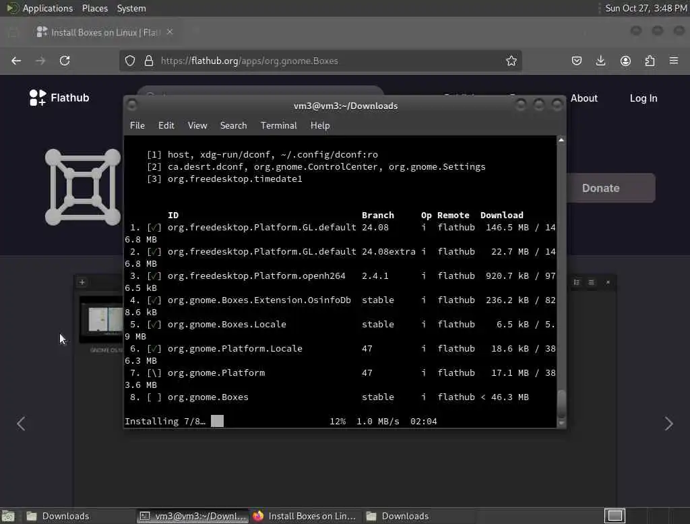The image size is (690, 524).
Task: Open Firefox downloads panel
Action: pos(600,61)
